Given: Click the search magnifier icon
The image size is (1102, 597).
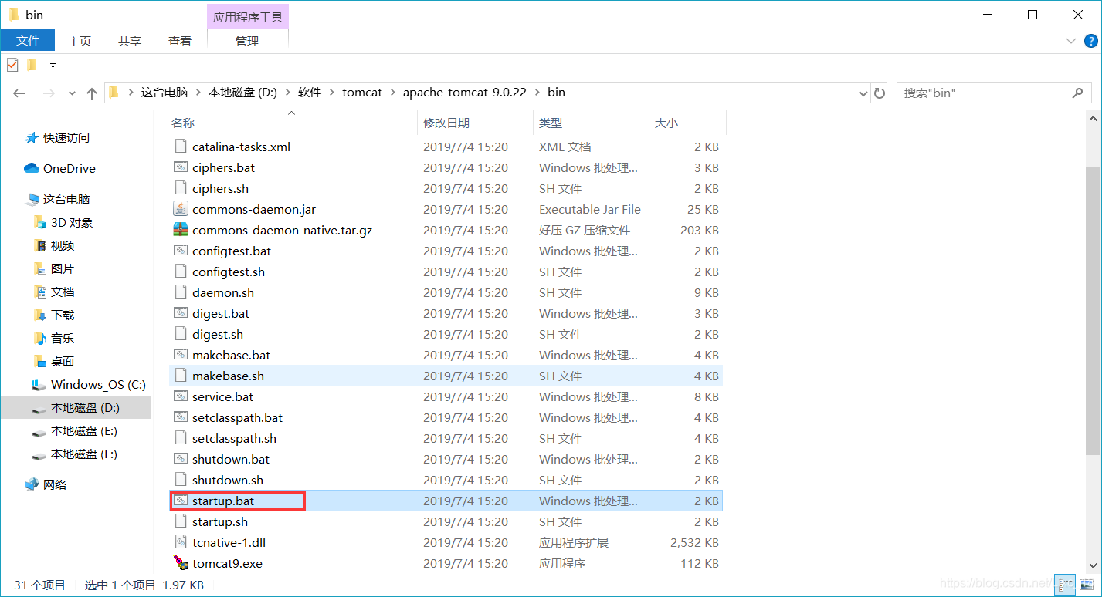Looking at the screenshot, I should tap(1077, 93).
